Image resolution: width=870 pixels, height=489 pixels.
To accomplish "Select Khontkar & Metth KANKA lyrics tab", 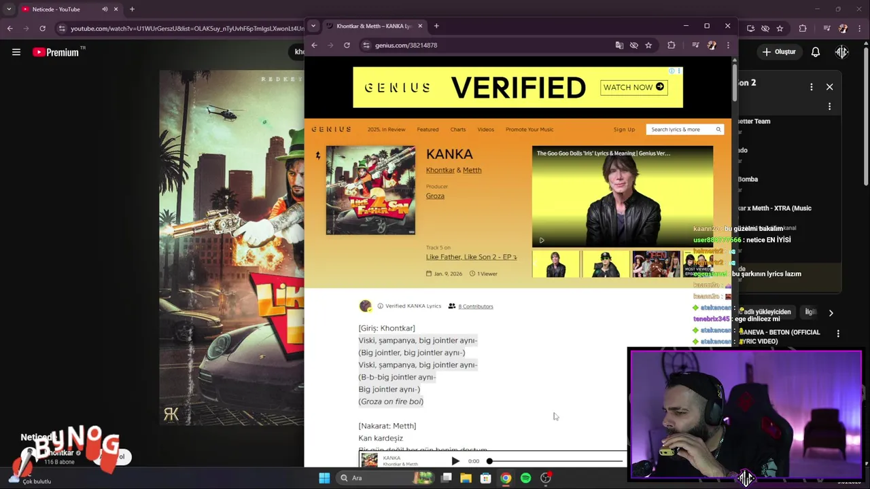I will click(374, 26).
